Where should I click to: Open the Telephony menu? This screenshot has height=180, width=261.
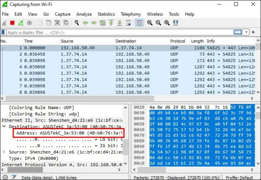tap(131, 14)
